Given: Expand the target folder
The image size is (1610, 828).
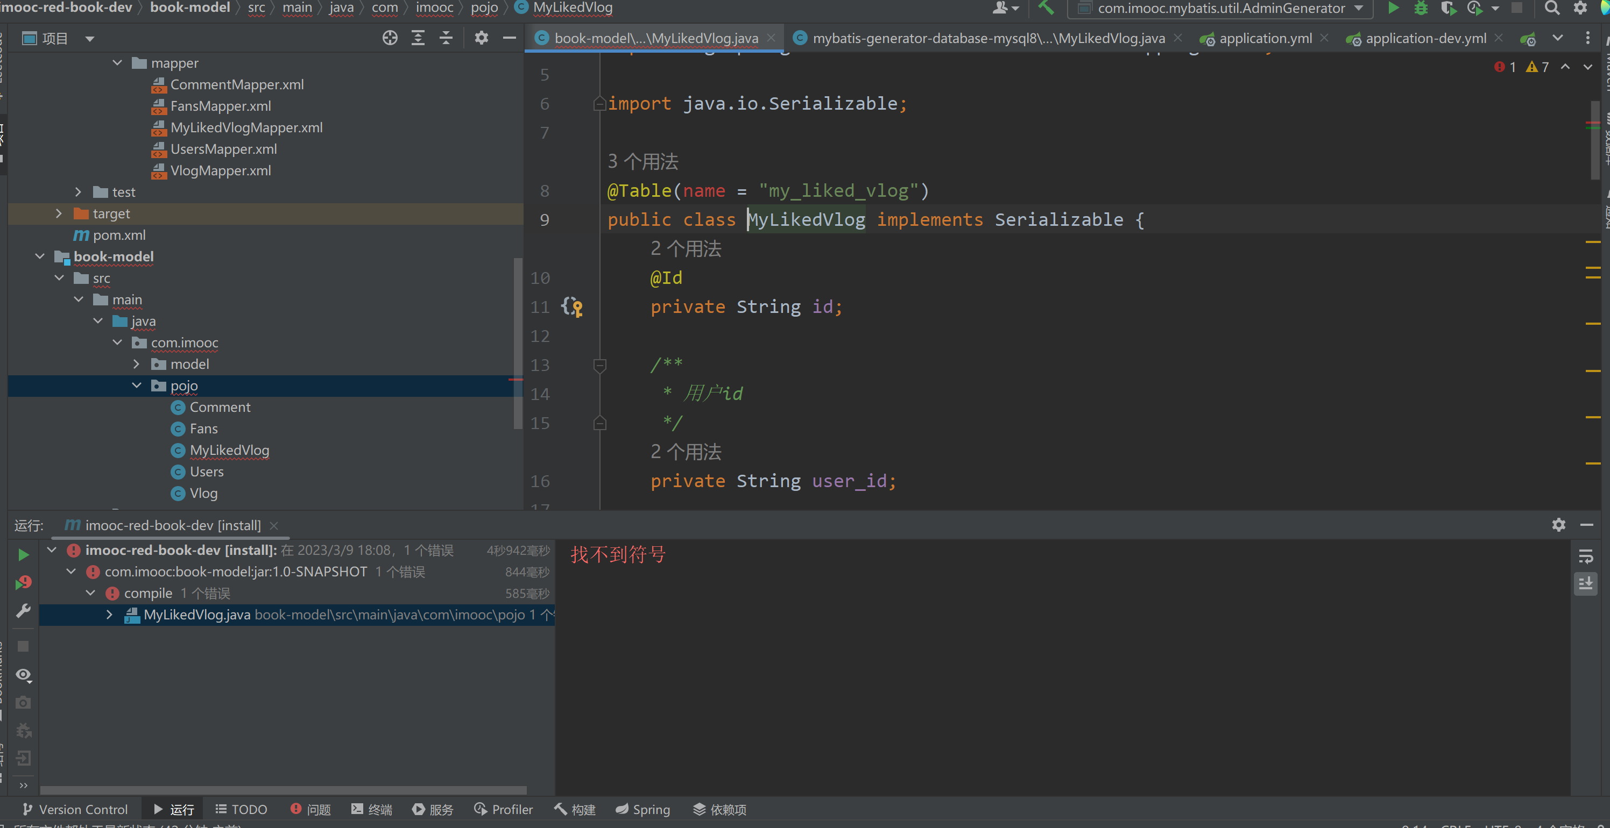Looking at the screenshot, I should pos(59,213).
